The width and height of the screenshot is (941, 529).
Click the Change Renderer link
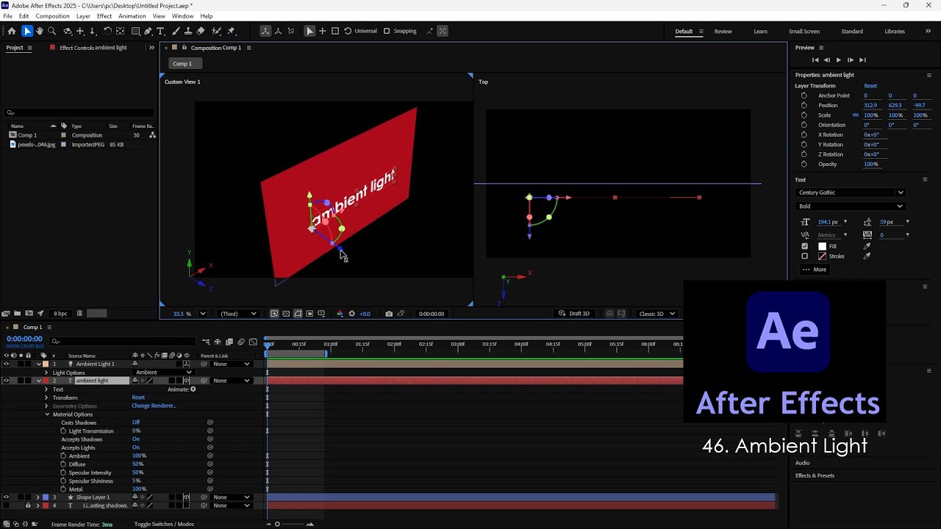tap(154, 406)
